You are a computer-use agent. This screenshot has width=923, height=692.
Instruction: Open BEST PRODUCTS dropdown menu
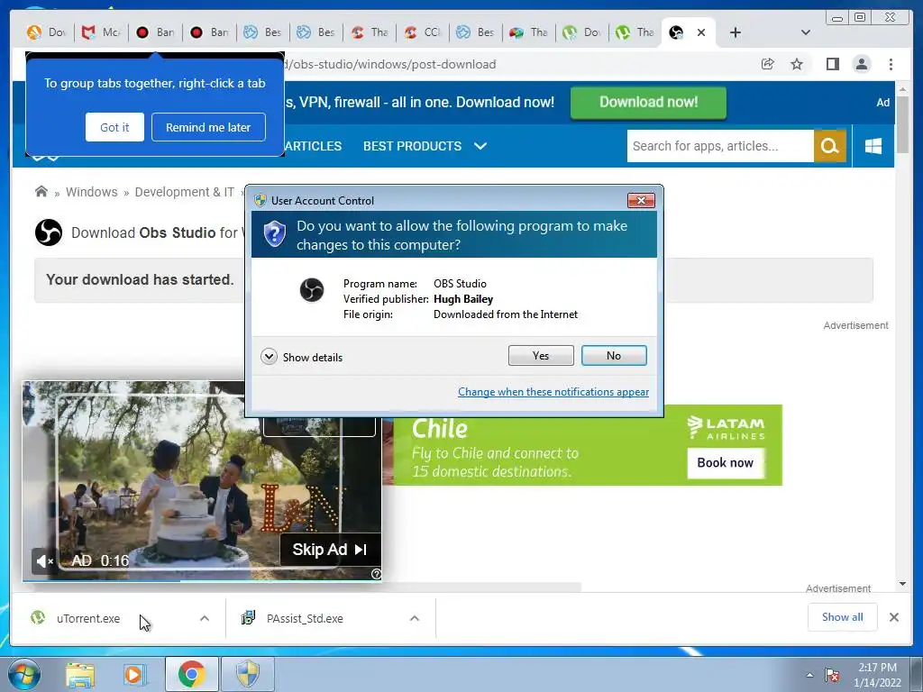425,146
